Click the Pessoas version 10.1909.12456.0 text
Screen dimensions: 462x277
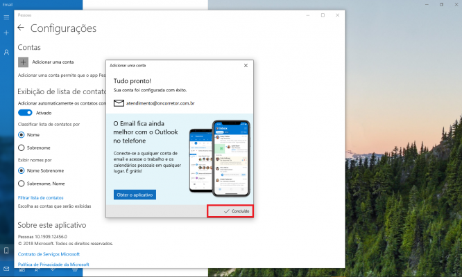42,236
